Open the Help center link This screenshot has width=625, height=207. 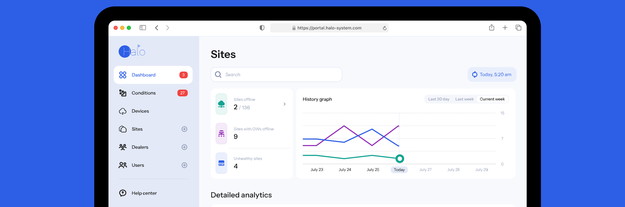(x=144, y=193)
